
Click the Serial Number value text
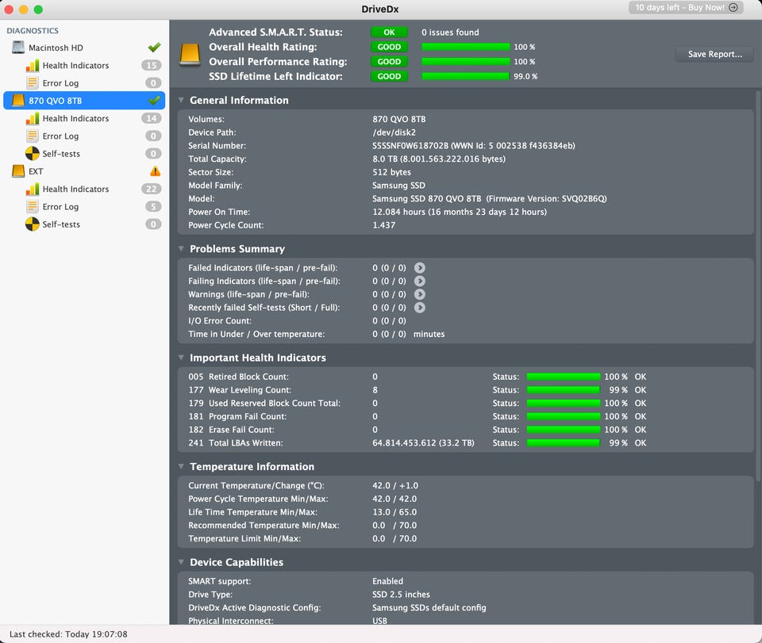(473, 146)
